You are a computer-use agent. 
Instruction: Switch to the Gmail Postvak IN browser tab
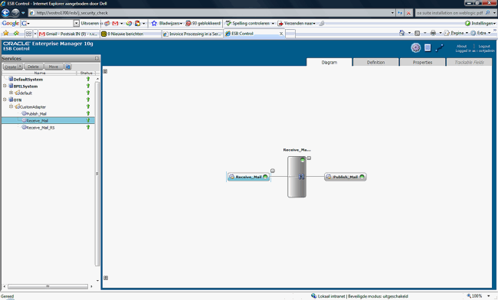68,34
